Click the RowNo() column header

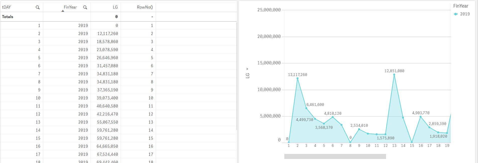145,7
